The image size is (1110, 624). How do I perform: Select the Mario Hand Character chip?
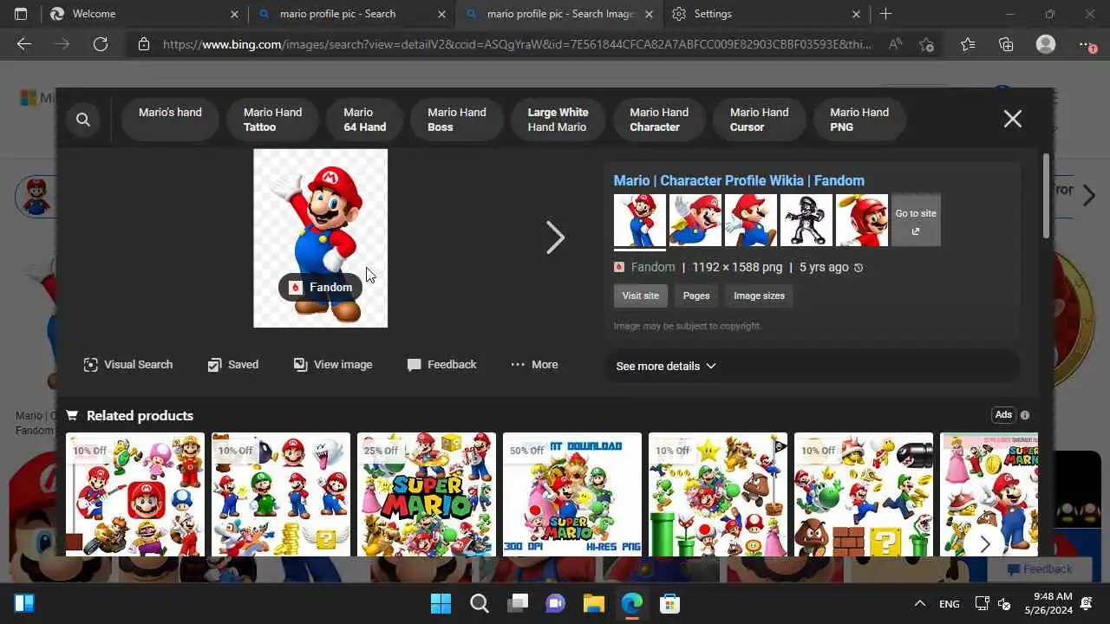point(659,120)
